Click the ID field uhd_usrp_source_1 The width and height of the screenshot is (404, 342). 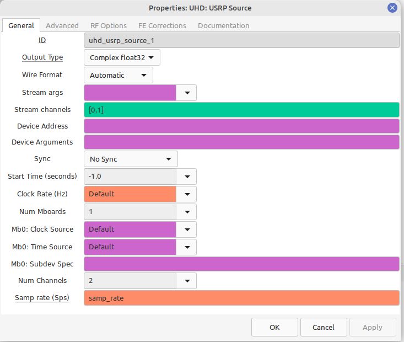pos(241,40)
